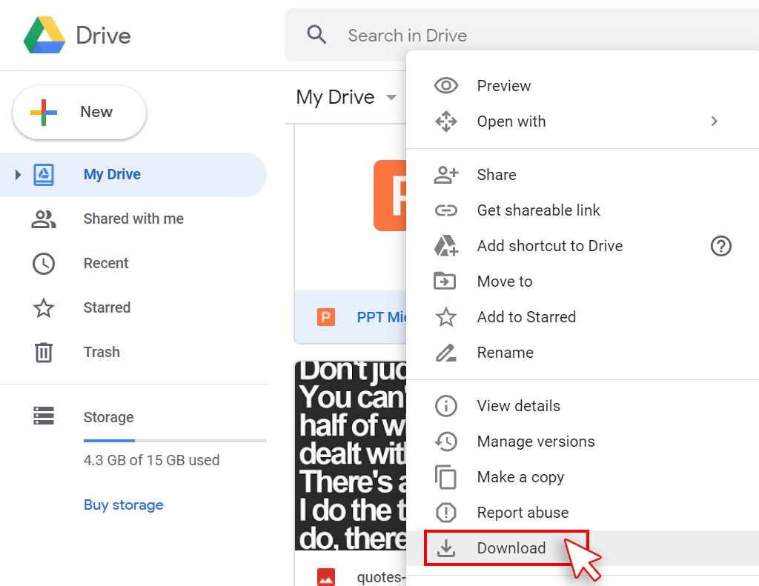
Task: Open the Buy storage link
Action: pyautogui.click(x=123, y=505)
